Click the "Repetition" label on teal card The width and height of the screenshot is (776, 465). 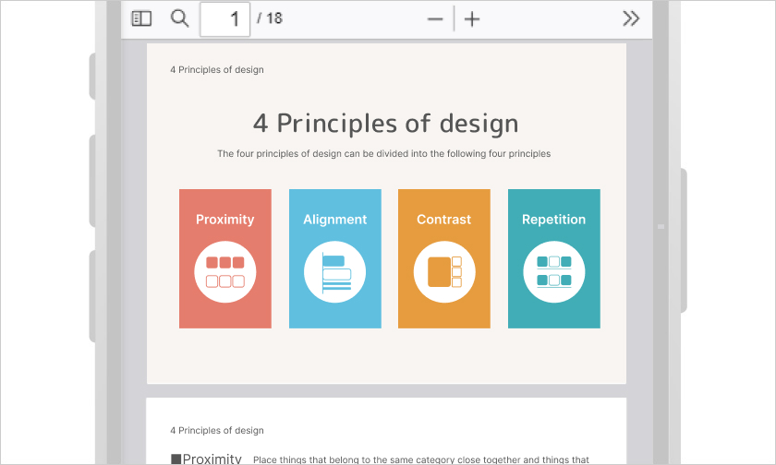[x=553, y=220]
